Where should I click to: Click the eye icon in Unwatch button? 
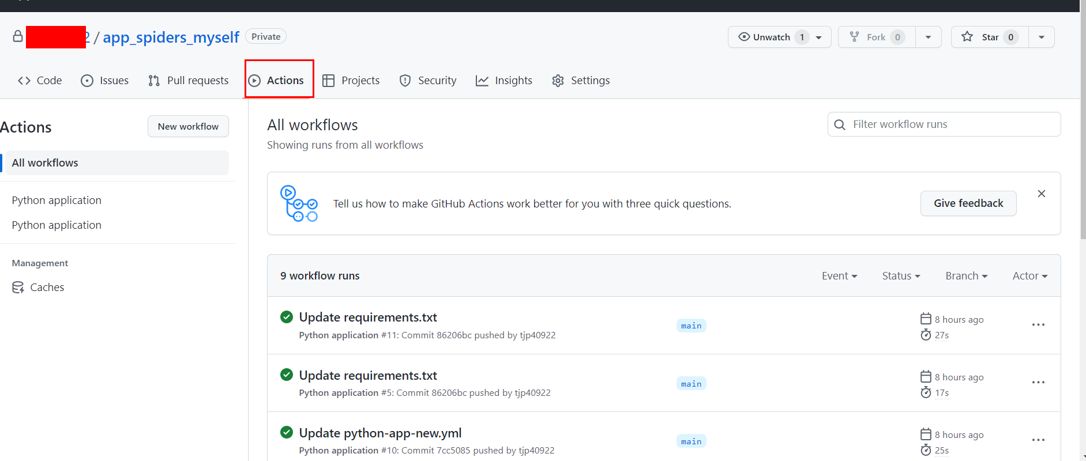tap(744, 37)
